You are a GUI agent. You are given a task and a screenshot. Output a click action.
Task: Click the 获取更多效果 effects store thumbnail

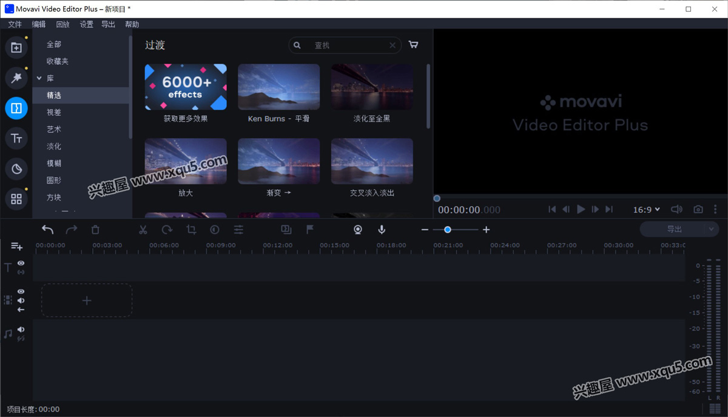(186, 87)
